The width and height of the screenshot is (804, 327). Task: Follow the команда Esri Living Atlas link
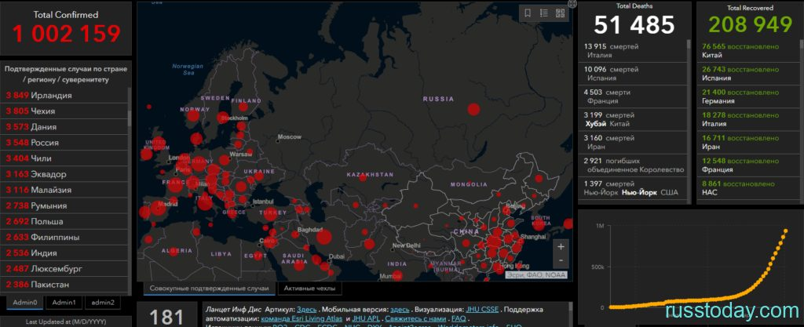tap(302, 318)
